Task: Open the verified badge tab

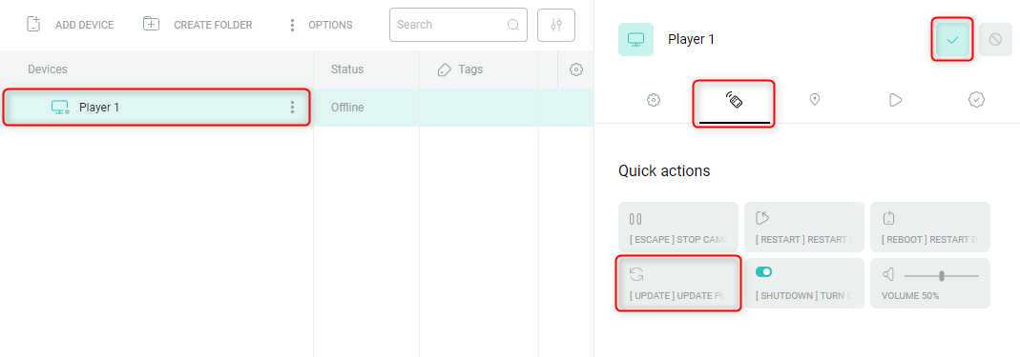Action: click(x=976, y=100)
